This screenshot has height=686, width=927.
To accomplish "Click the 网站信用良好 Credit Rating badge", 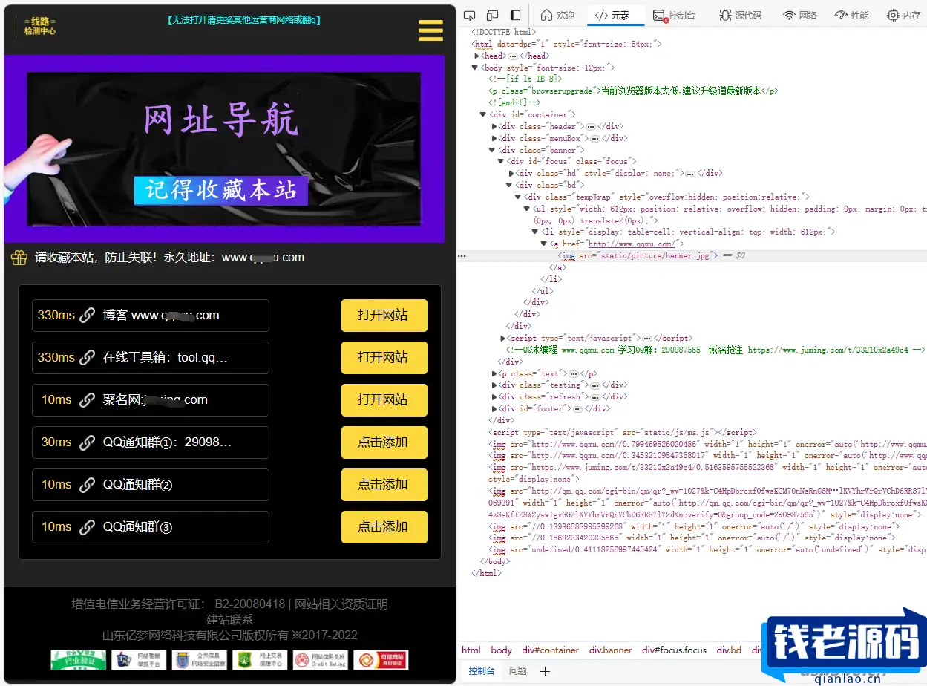I will 321,660.
